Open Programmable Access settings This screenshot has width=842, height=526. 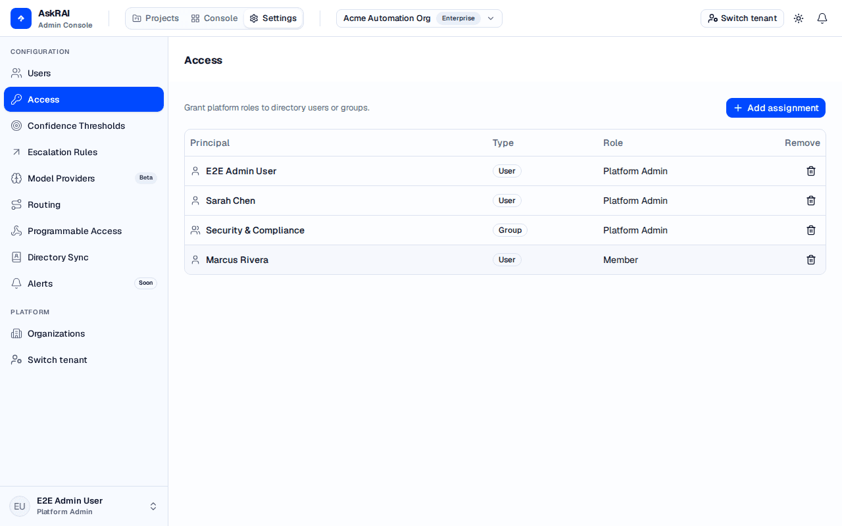pos(84,231)
